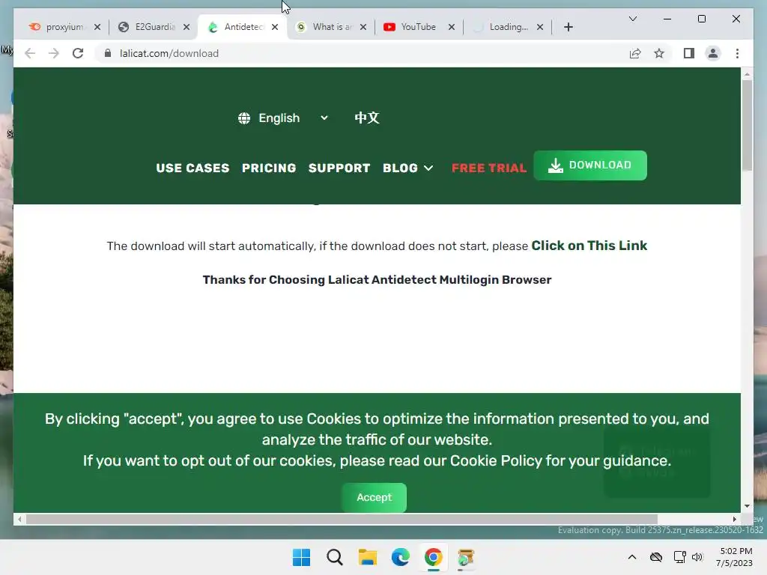Open the PRICING page

pyautogui.click(x=269, y=168)
